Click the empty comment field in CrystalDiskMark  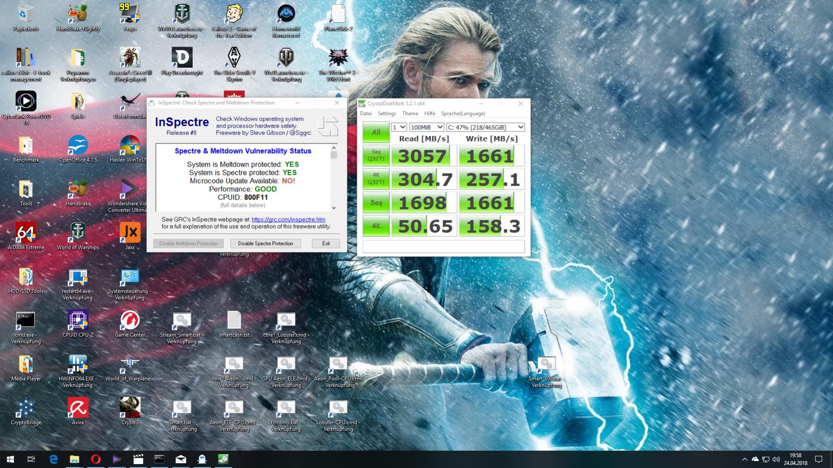pyautogui.click(x=444, y=246)
